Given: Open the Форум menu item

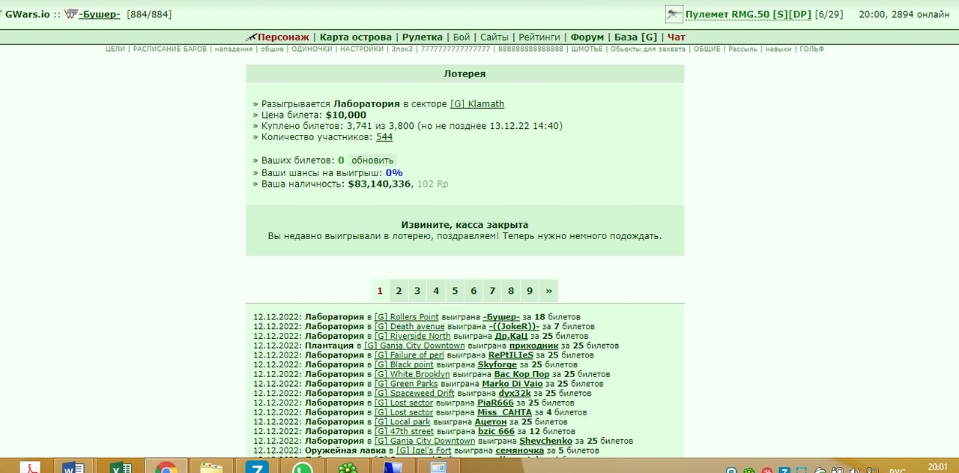Looking at the screenshot, I should tap(587, 37).
